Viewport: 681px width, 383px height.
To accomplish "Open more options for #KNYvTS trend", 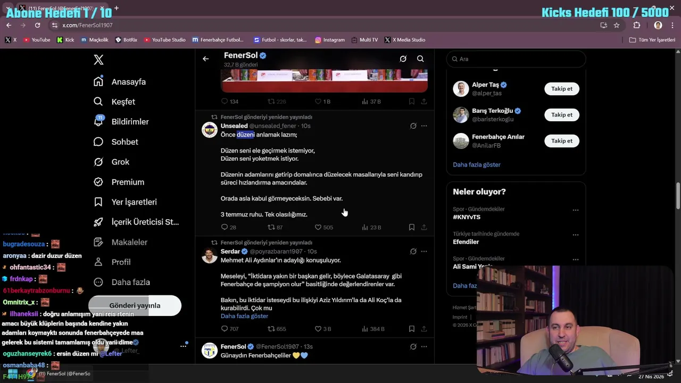I will (x=576, y=210).
